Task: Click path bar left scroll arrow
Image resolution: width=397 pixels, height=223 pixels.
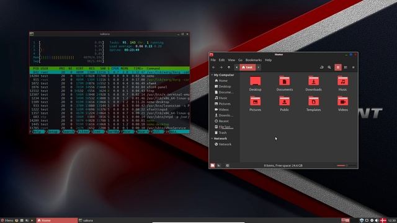Action: click(x=237, y=68)
